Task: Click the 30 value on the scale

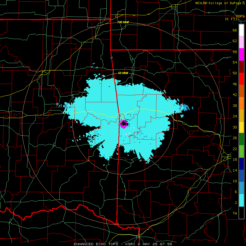Action: click(x=235, y=127)
